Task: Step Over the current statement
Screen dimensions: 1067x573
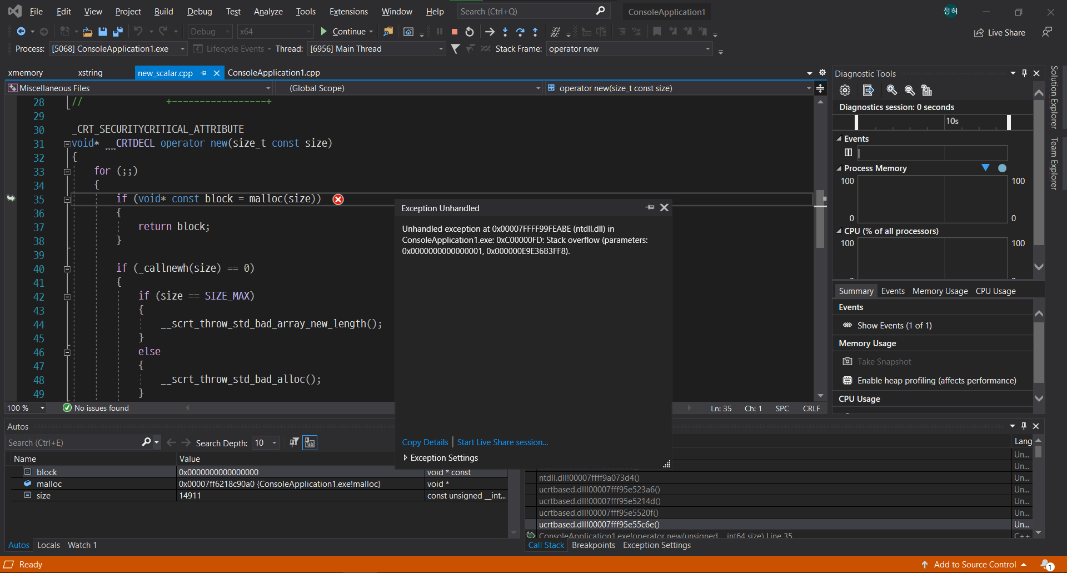Action: [x=520, y=32]
